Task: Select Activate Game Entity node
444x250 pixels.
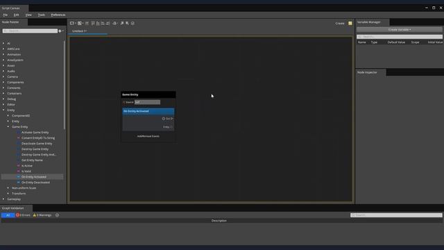Action: click(x=35, y=133)
